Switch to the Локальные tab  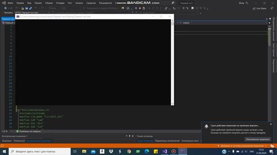(x=19, y=141)
